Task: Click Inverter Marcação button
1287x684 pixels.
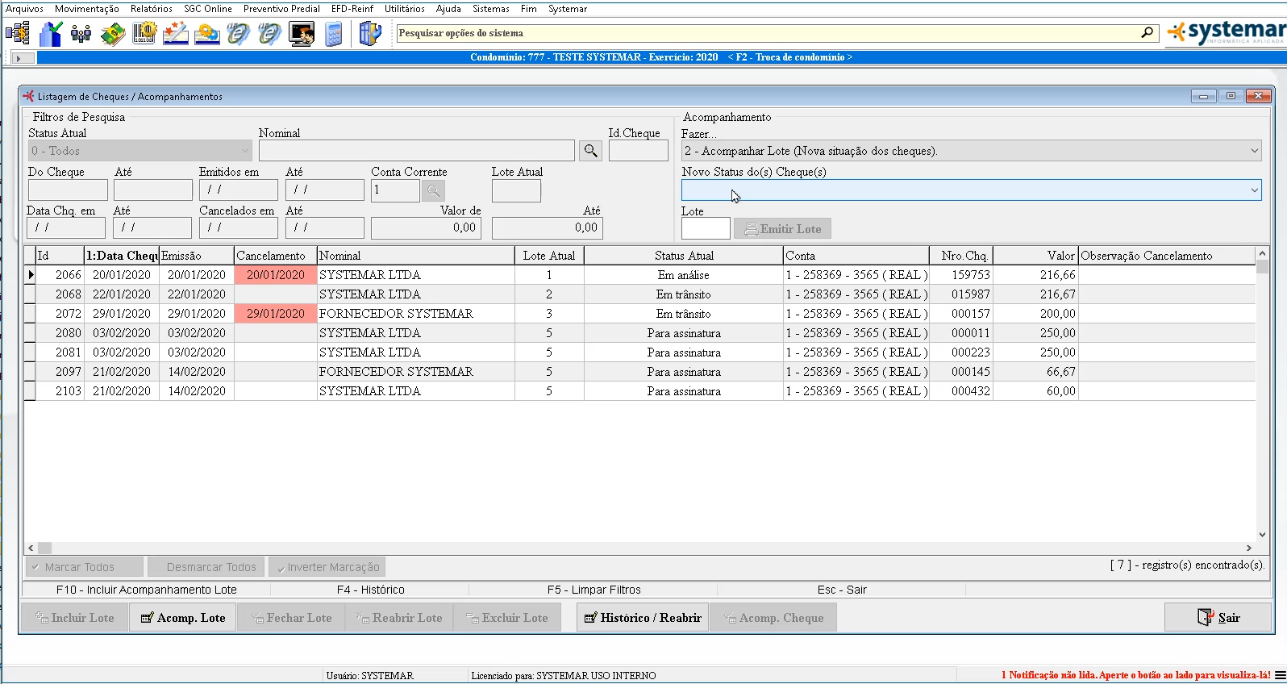Action: pyautogui.click(x=327, y=567)
